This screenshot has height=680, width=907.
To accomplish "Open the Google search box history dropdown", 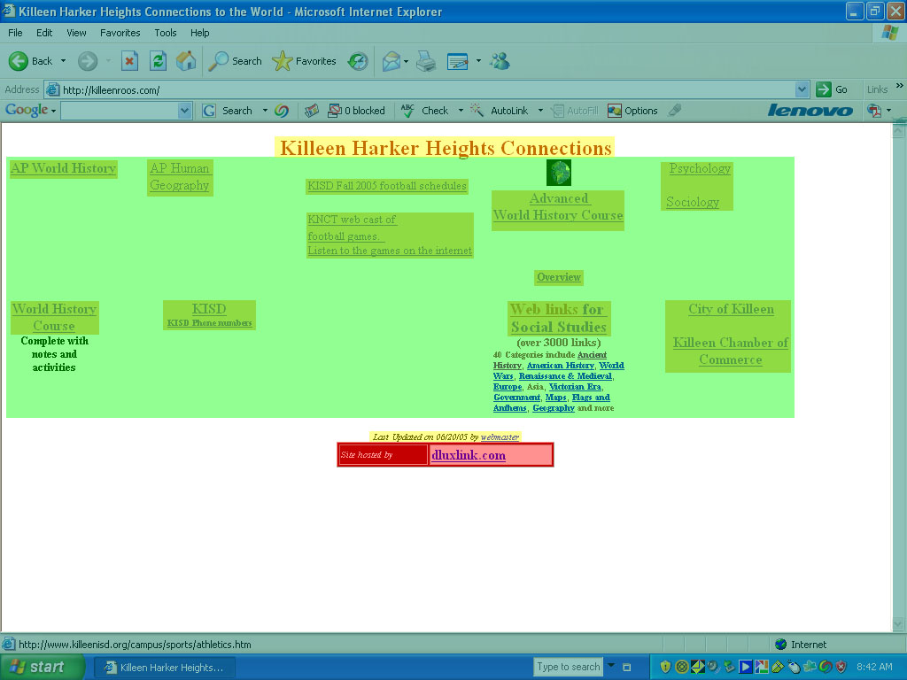I will click(x=184, y=111).
